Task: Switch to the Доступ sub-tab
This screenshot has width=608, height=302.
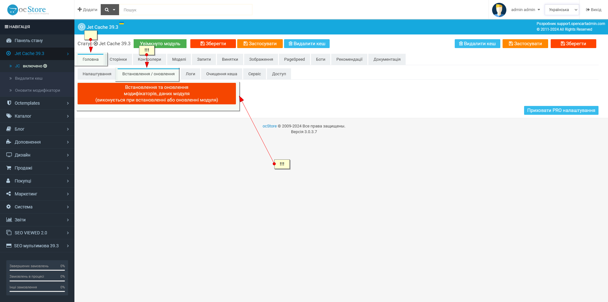Action: pos(279,74)
